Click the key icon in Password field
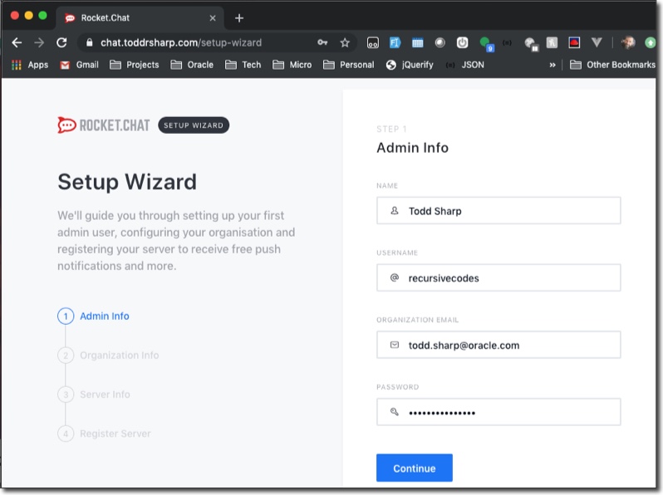Screen dimensions: 663x495 point(395,412)
